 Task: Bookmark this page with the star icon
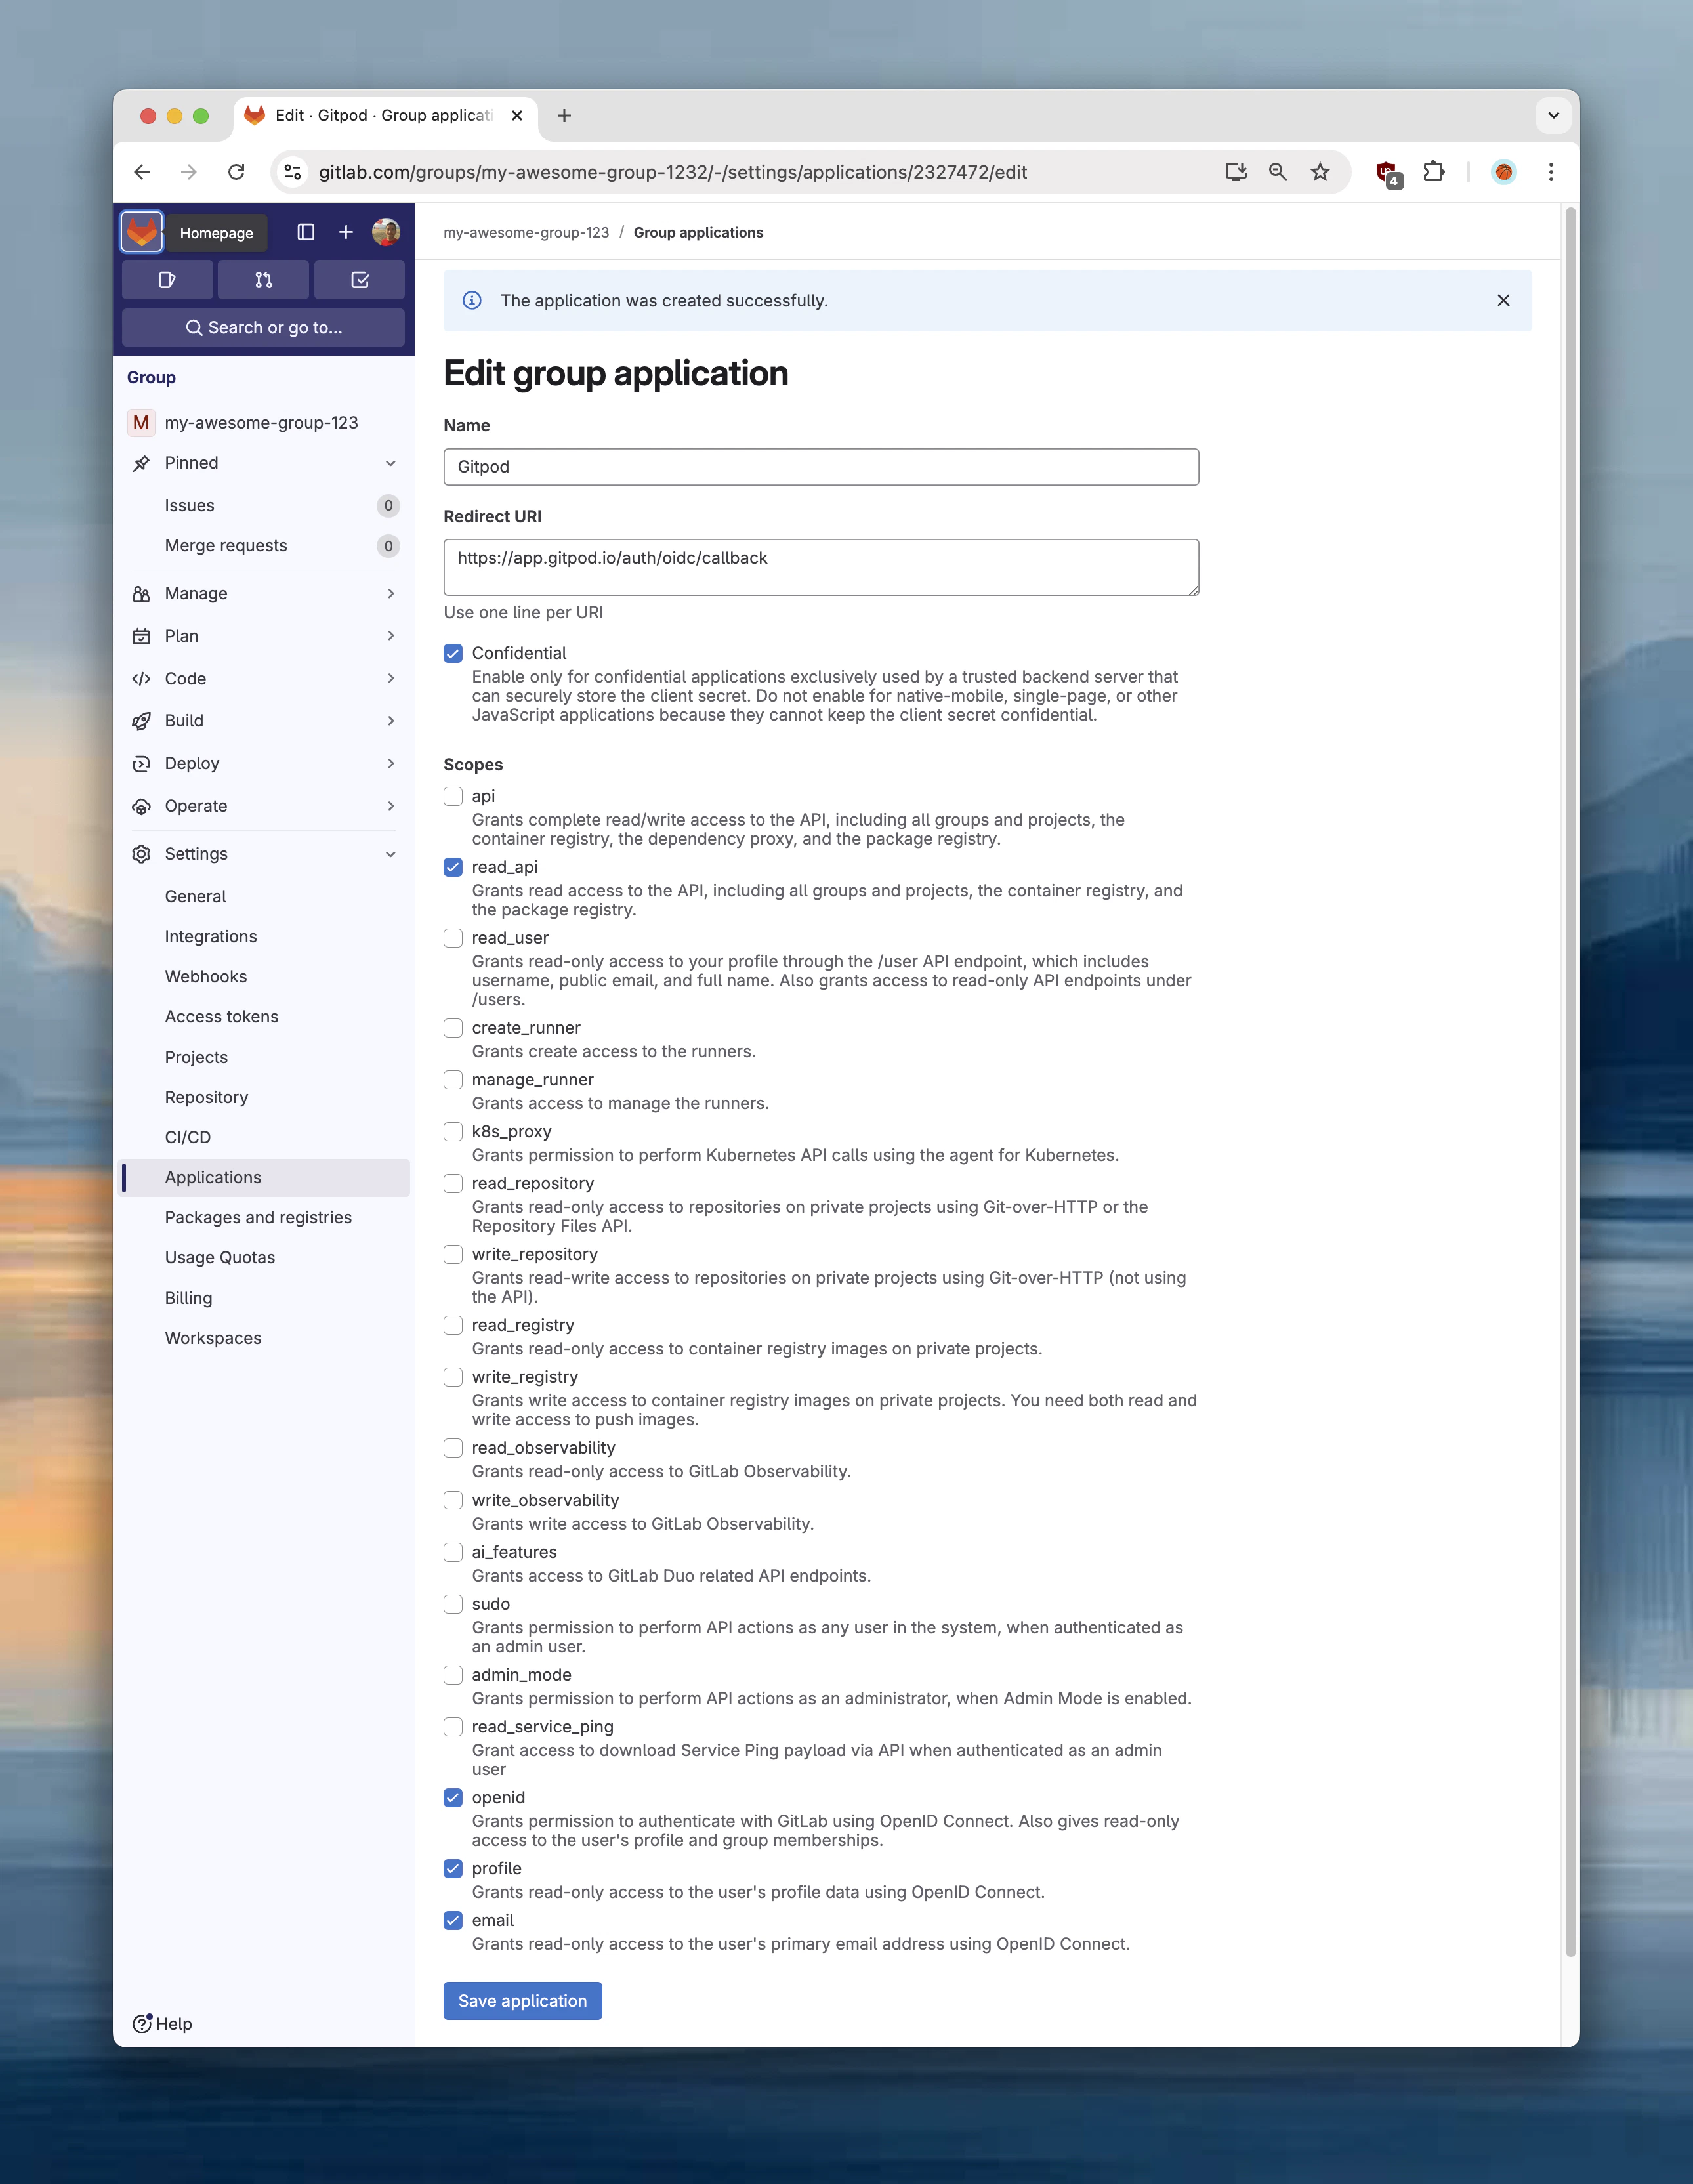pyautogui.click(x=1320, y=172)
